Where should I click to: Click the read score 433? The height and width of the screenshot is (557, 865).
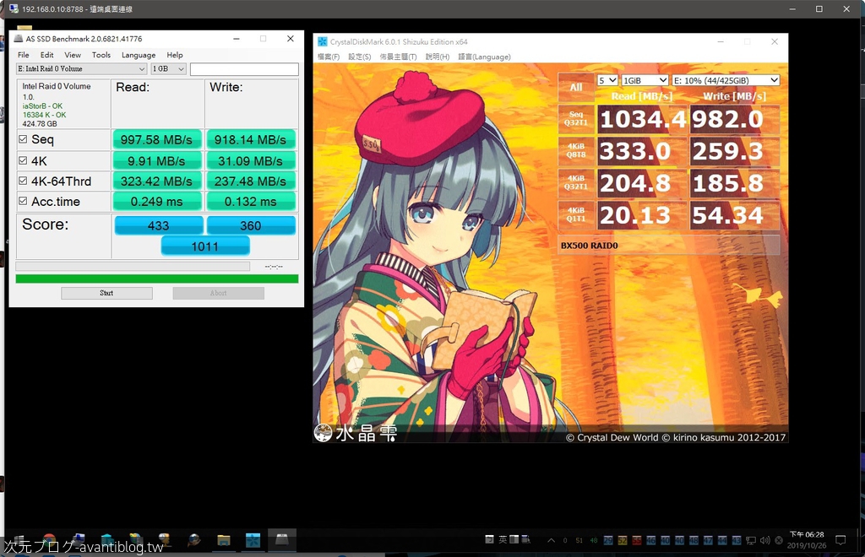click(158, 225)
